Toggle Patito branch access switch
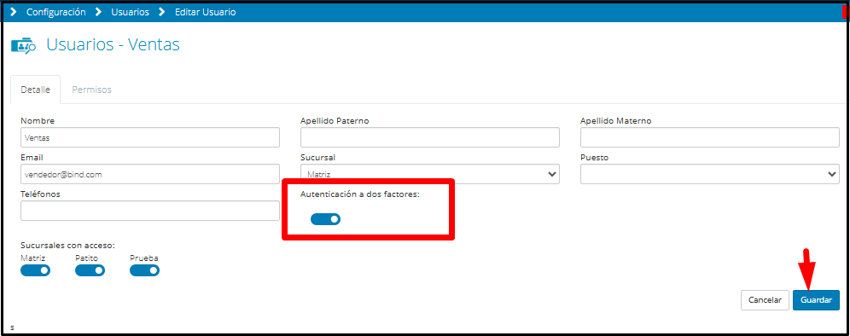 [90, 269]
